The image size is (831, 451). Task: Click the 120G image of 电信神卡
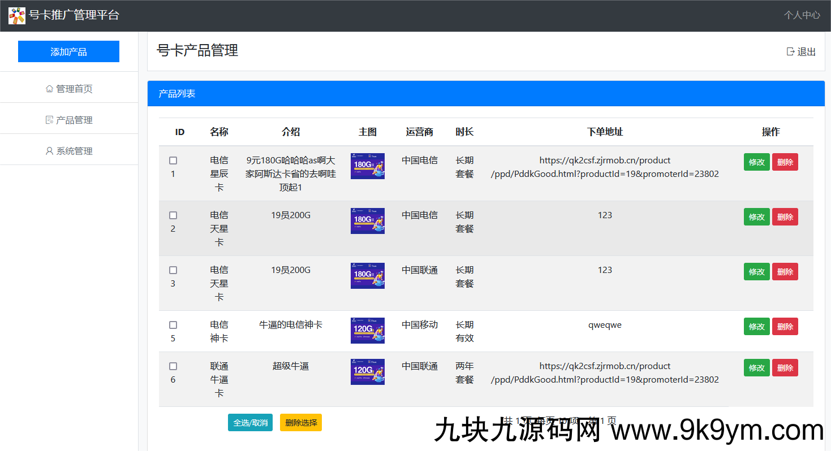tap(368, 331)
